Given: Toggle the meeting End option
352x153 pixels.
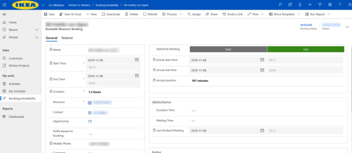Looking at the screenshot, I should click(306, 50).
